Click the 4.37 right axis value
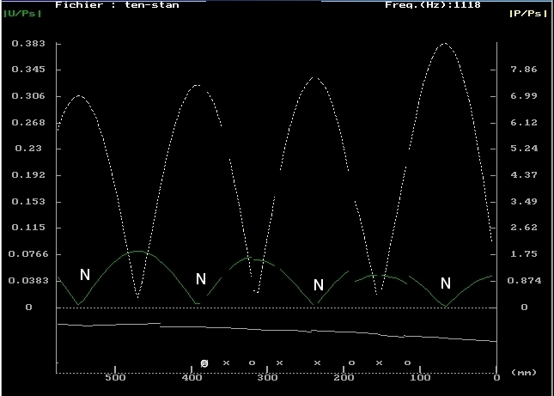554x396 pixels. pyautogui.click(x=524, y=175)
